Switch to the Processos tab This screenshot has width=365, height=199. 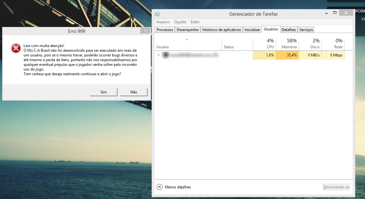164,30
